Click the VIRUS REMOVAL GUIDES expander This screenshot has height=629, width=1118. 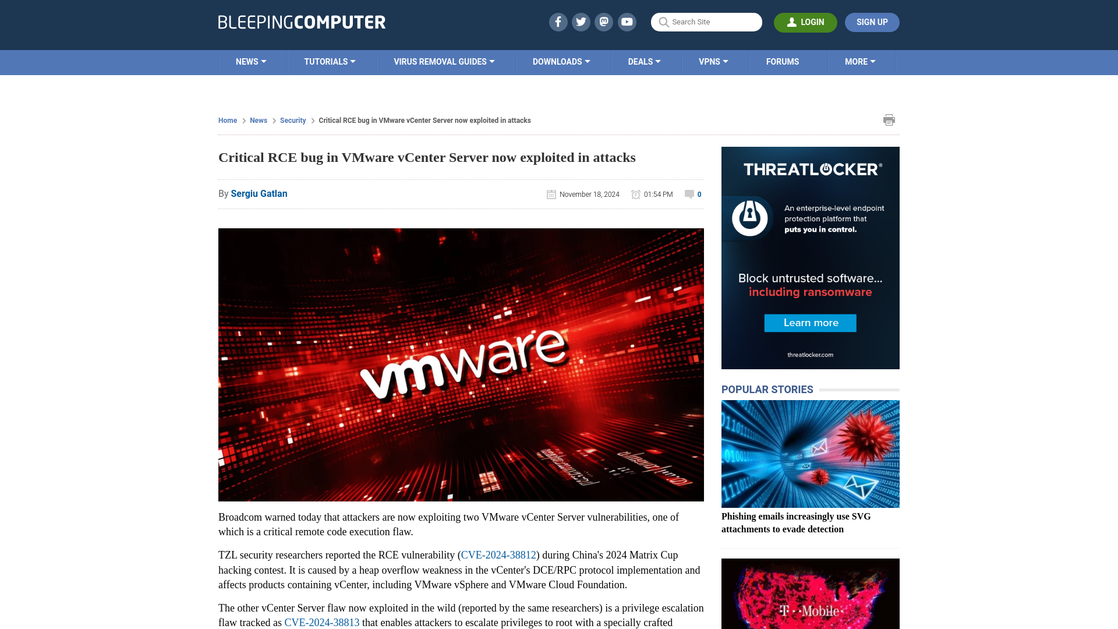coord(444,61)
